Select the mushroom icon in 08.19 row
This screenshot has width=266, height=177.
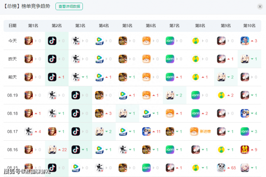click(146, 95)
